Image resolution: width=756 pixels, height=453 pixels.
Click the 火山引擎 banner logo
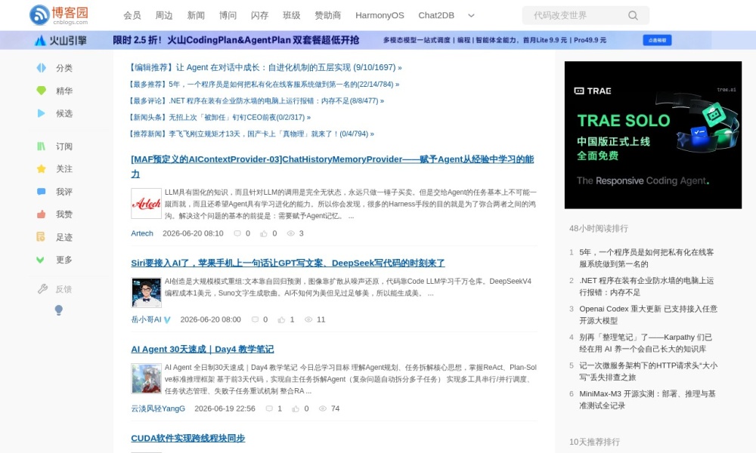point(60,41)
